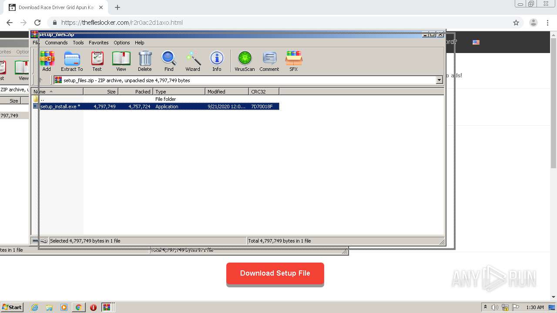Image resolution: width=557 pixels, height=313 pixels.
Task: Click the volume icon in system tray
Action: (495, 307)
